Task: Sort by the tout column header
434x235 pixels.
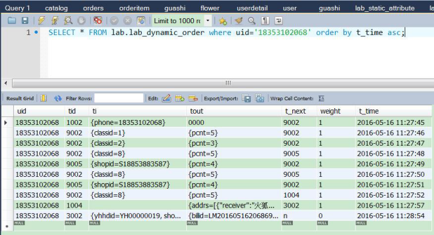Action: pyautogui.click(x=234, y=111)
